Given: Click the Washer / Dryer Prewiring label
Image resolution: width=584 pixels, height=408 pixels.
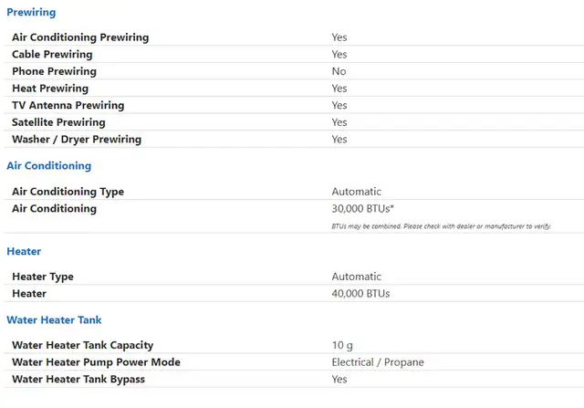Looking at the screenshot, I should click(x=77, y=140).
